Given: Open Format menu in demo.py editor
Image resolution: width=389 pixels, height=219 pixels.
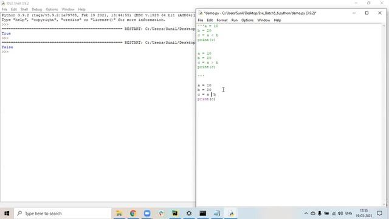Looking at the screenshot, I should 222,20.
